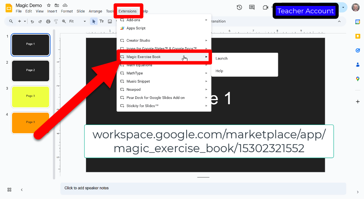Show side panel chevron at bottom right
This screenshot has height=199, width=364.
(358, 192)
